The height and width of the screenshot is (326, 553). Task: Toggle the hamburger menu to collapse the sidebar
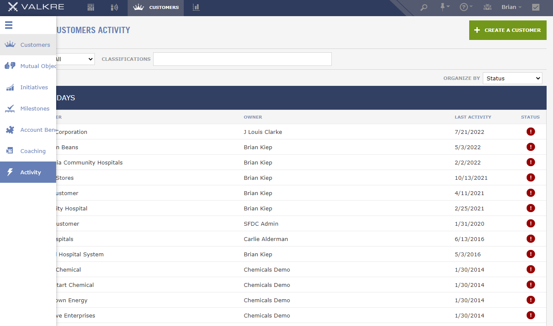(x=9, y=25)
